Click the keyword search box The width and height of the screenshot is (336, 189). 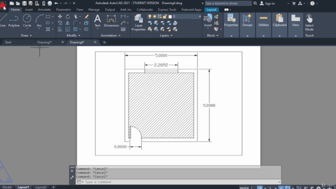pos(228,4)
